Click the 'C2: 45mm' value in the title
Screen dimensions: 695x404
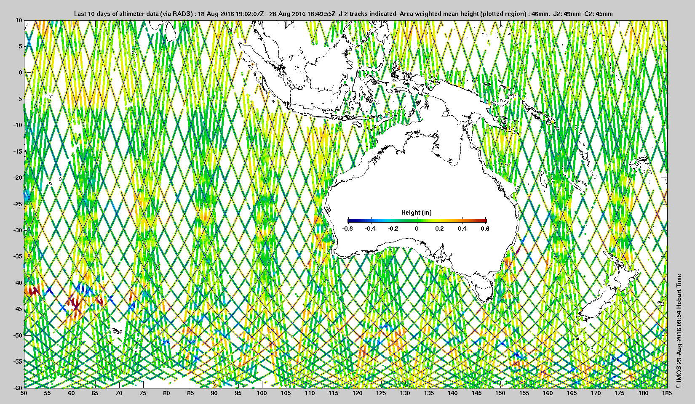(x=599, y=14)
